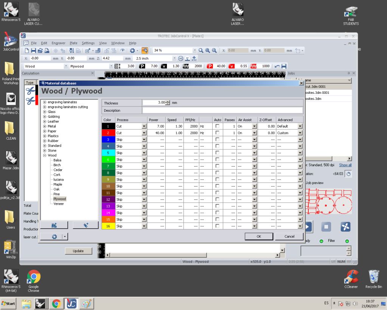Click Paint icon in the taskbar
387x310 pixels.
[87, 304]
